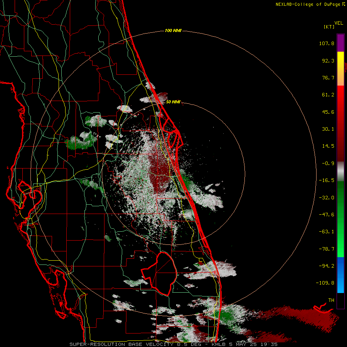347x347 pixels.
Task: Click the -32.0 velocity legend value
Action: pos(327,198)
